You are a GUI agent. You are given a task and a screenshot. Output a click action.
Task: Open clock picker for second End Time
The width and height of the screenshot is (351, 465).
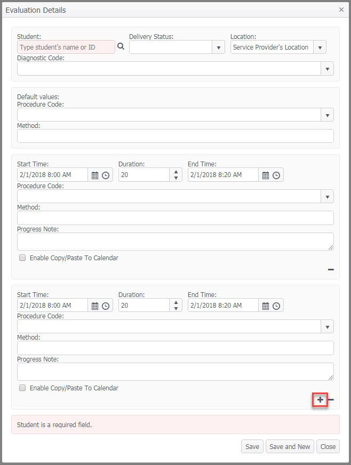(x=276, y=306)
